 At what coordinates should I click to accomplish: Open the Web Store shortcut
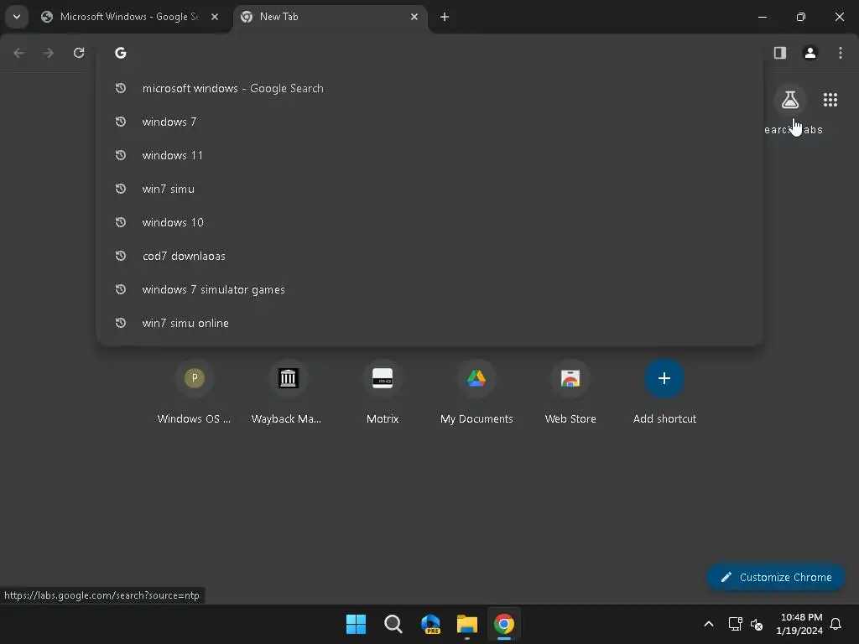click(570, 392)
